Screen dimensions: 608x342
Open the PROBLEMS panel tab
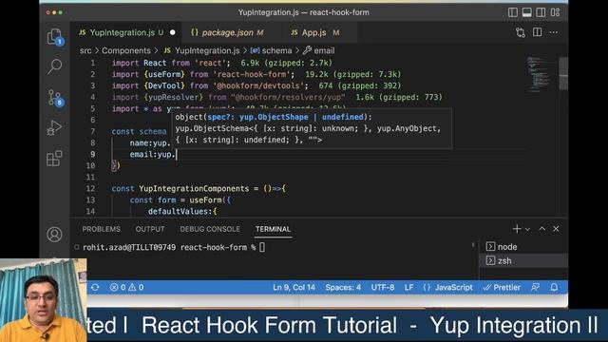pos(102,229)
